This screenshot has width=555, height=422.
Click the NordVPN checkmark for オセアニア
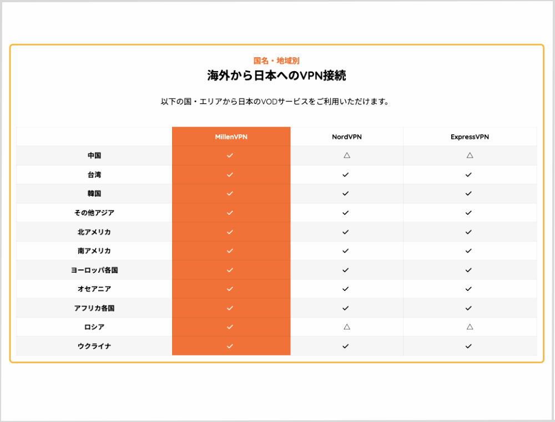tap(345, 289)
